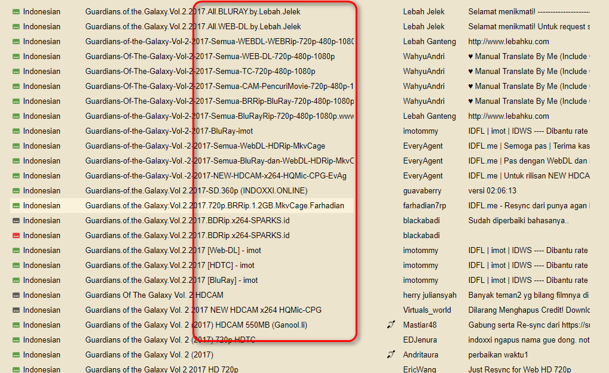Open owner blackabadi on the red-icon row
This screenshot has height=373, width=609.
421,235
